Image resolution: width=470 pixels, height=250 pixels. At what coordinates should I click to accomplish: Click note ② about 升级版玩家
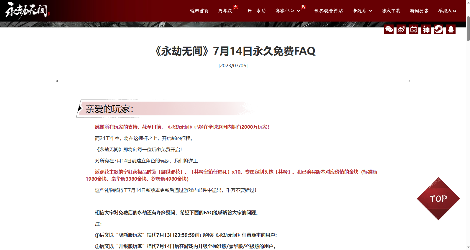186,246
